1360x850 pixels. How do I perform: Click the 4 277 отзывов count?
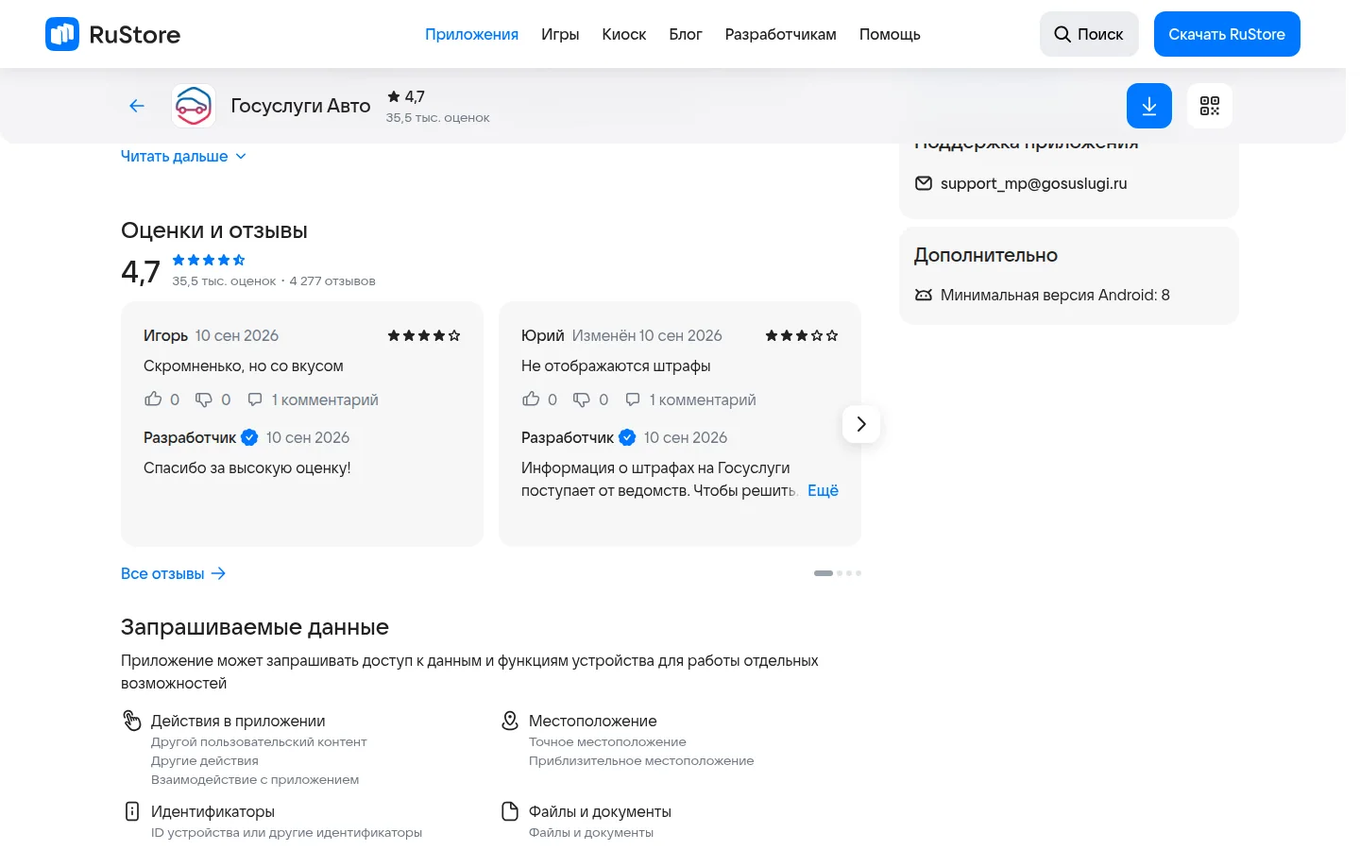(x=332, y=281)
